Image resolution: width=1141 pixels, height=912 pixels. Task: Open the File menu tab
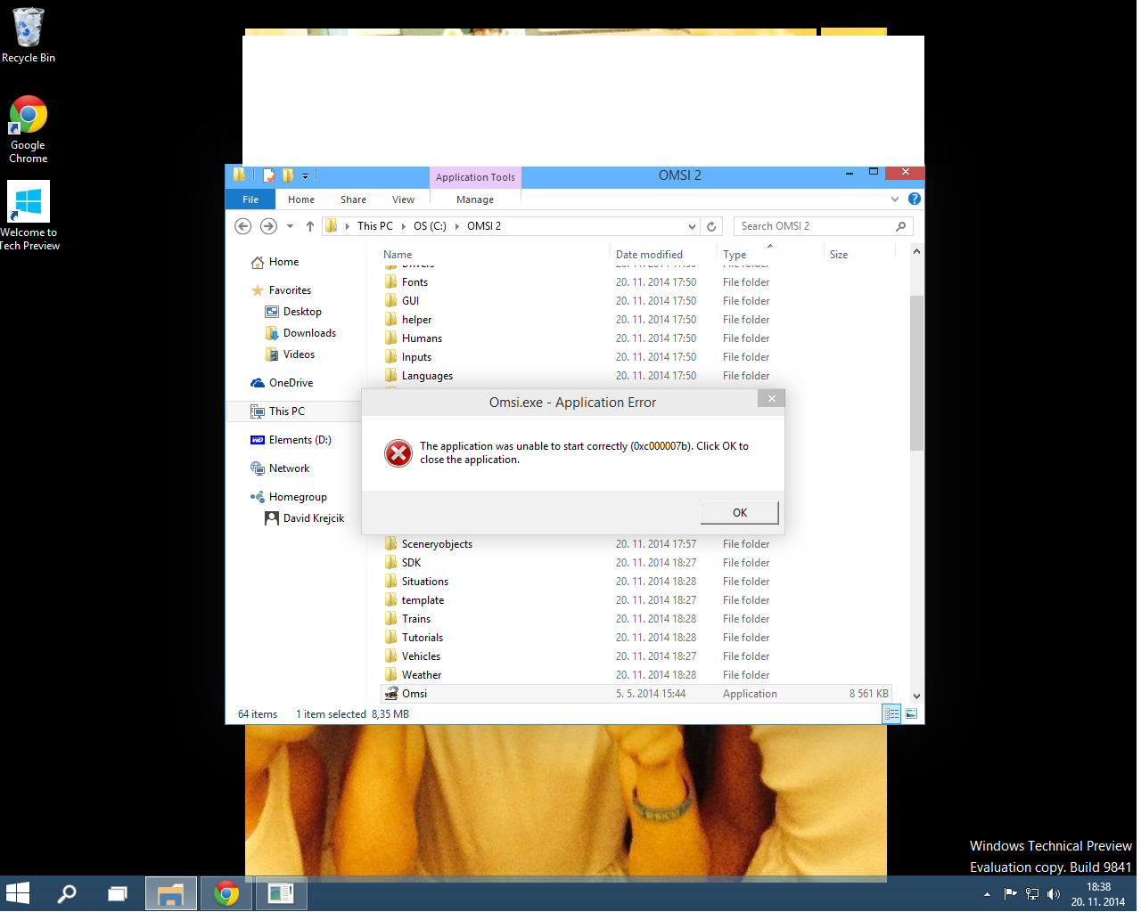250,199
